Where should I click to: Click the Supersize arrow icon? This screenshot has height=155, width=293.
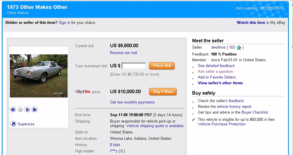point(13,124)
